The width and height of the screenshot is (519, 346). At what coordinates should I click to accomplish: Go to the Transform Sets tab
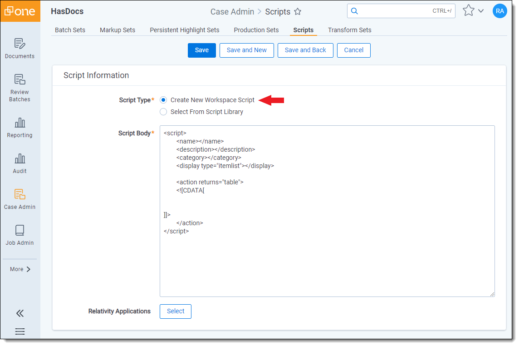pos(350,30)
